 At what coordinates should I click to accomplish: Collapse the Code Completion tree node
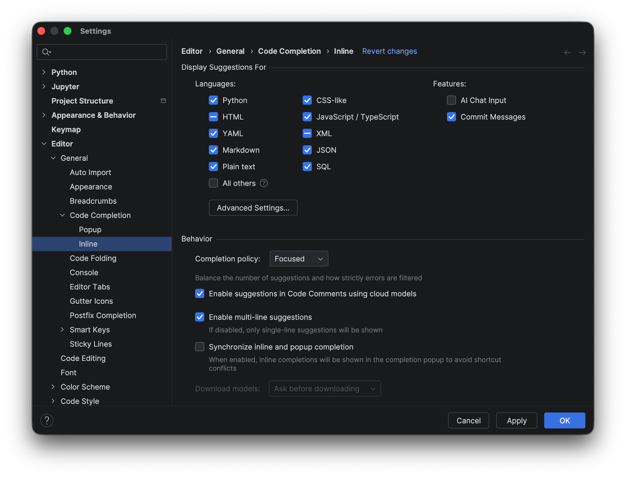[62, 215]
